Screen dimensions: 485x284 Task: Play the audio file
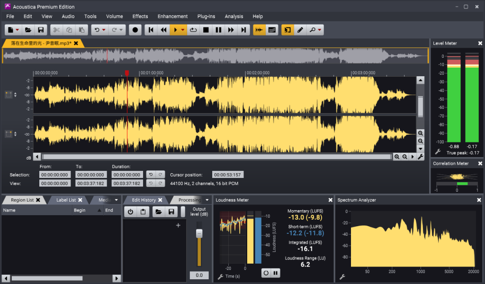(x=175, y=30)
